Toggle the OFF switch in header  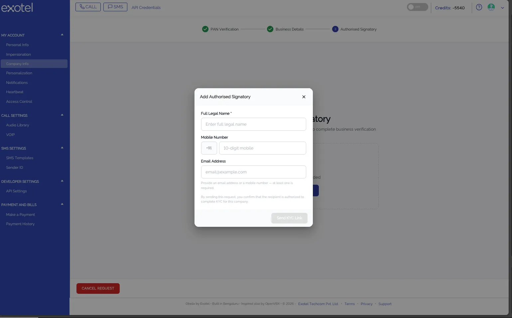(417, 7)
